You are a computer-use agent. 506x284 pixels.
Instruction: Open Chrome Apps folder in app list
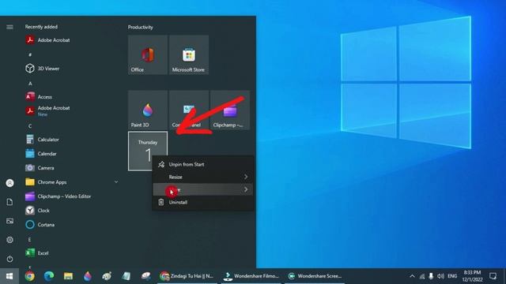(46, 182)
